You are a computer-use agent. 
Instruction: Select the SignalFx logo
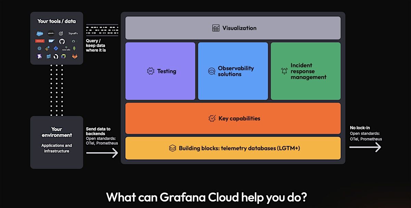pyautogui.click(x=73, y=34)
